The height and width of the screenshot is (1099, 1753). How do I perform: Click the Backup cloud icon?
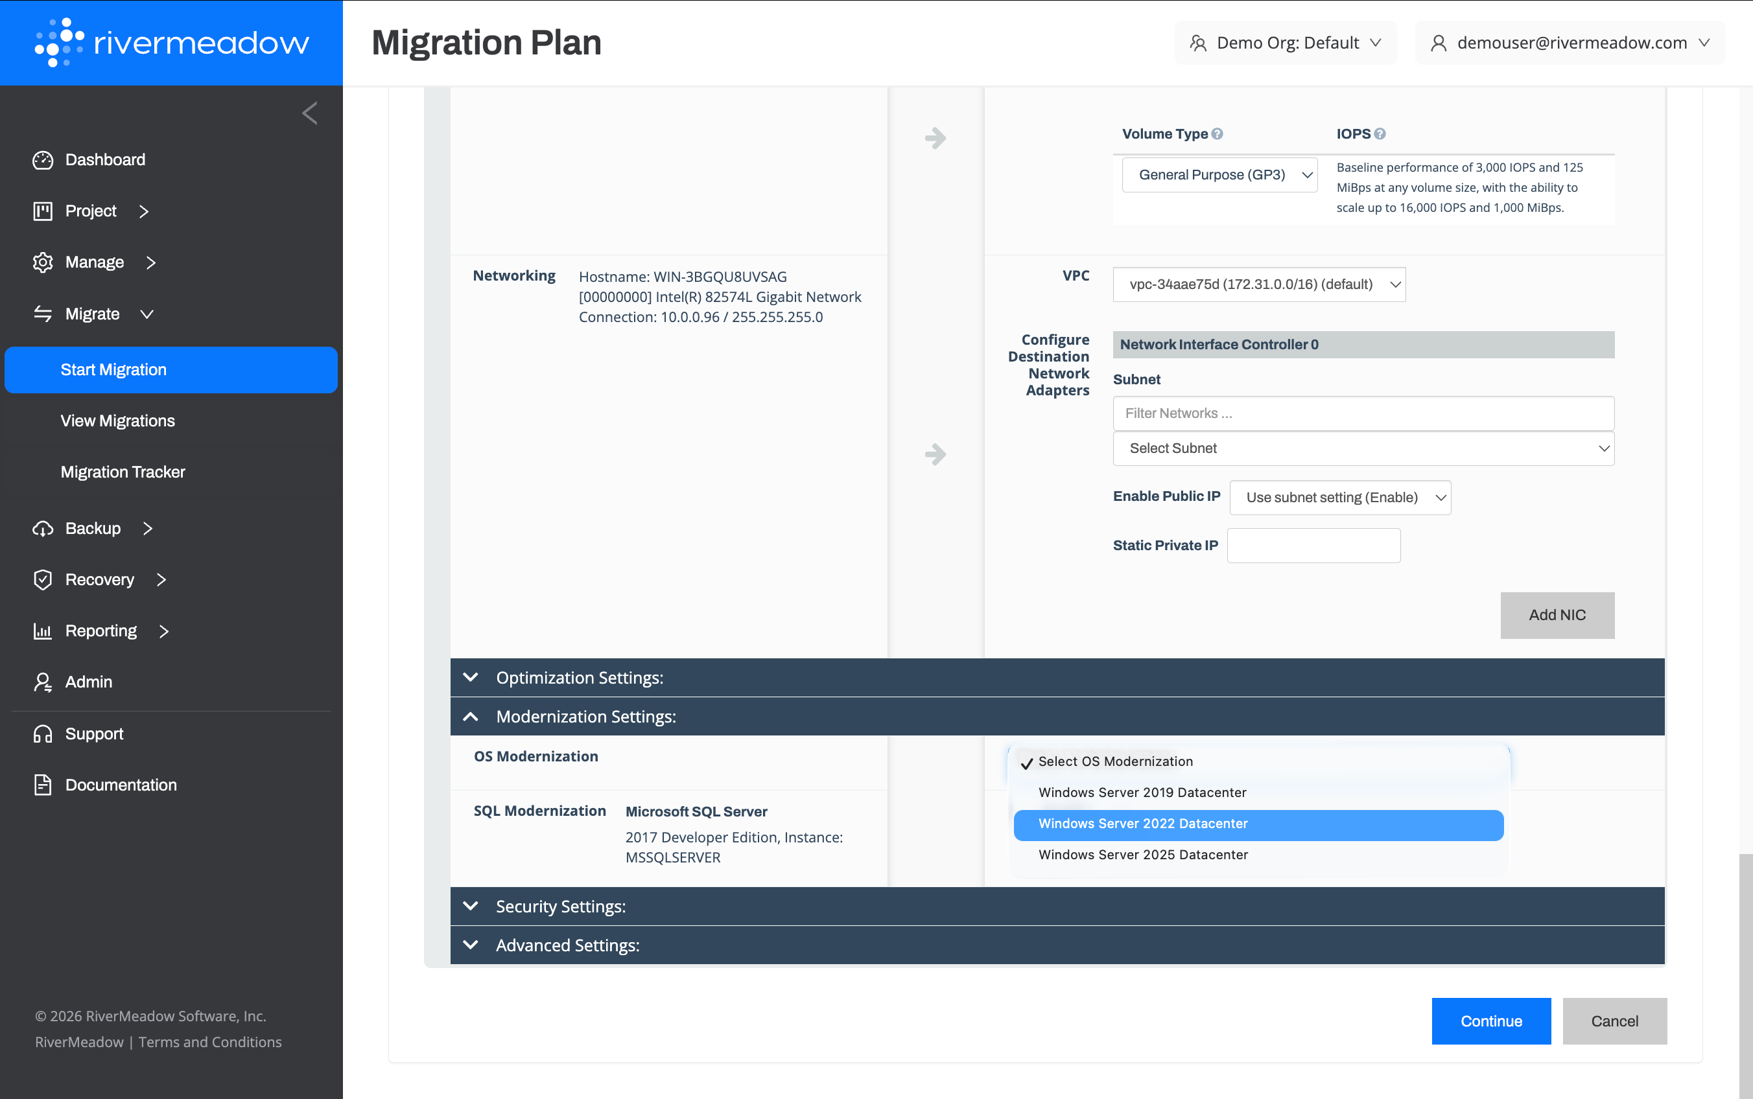point(43,528)
